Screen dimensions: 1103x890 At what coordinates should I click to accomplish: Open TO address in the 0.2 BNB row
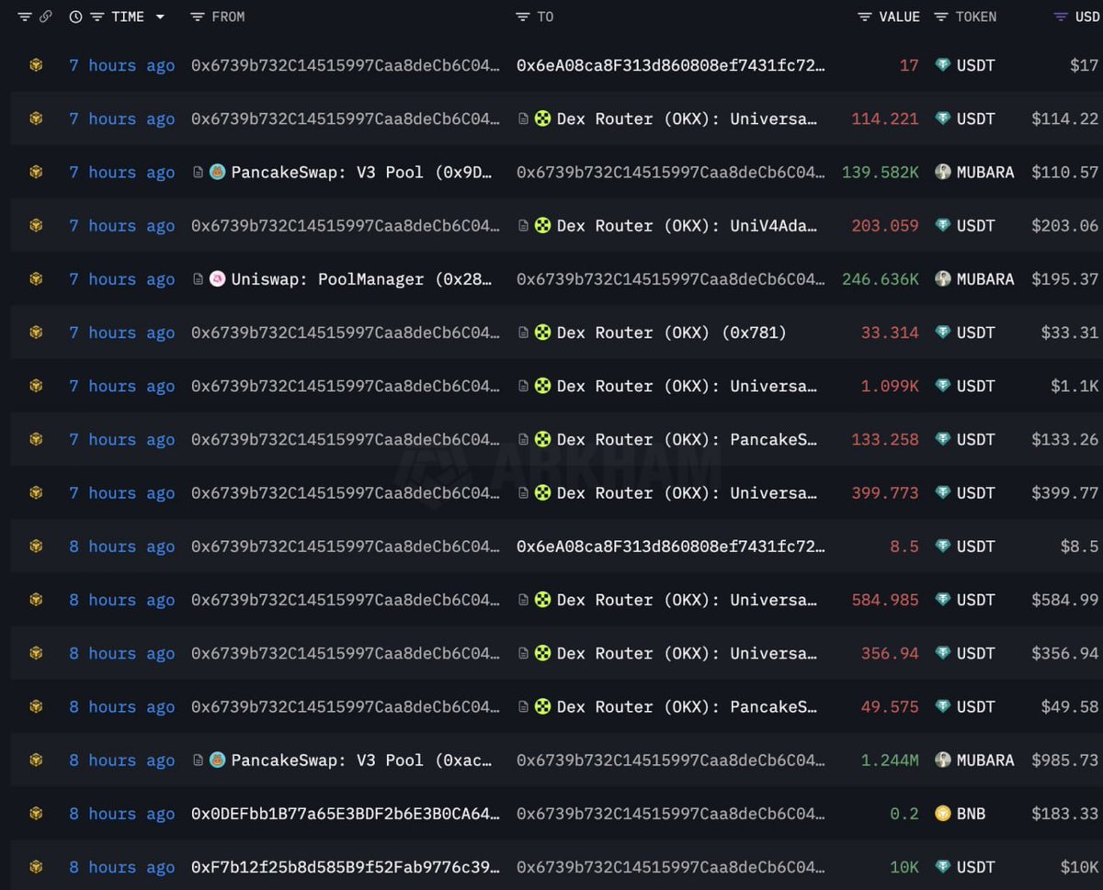(671, 813)
